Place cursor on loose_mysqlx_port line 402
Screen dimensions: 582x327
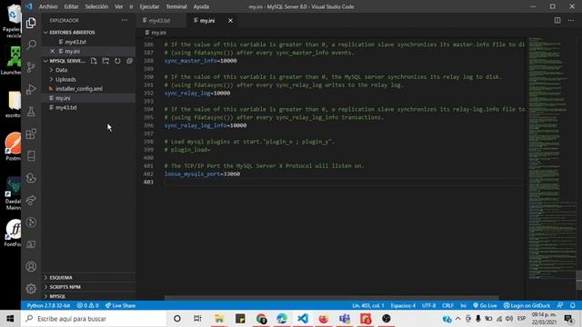(x=202, y=173)
